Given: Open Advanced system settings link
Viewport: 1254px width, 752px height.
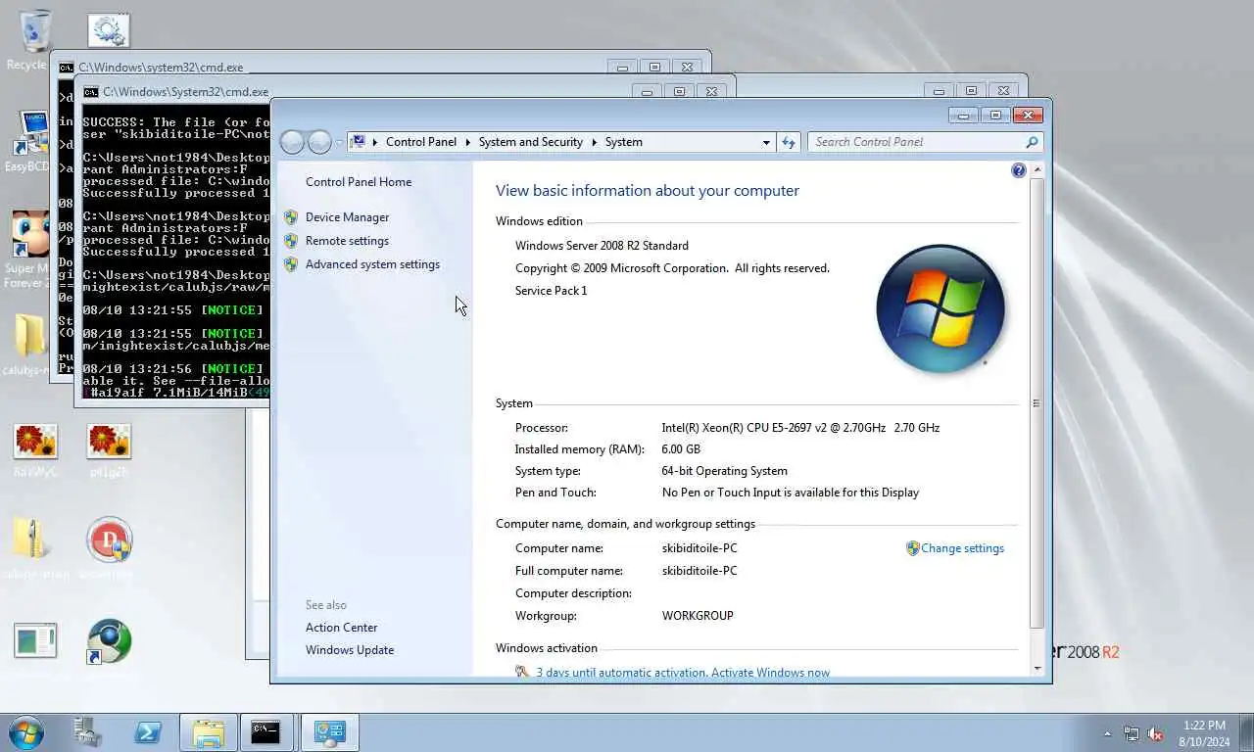Looking at the screenshot, I should [372, 264].
